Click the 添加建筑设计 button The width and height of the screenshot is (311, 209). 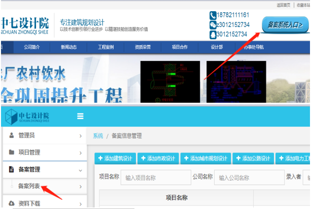(x=115, y=158)
